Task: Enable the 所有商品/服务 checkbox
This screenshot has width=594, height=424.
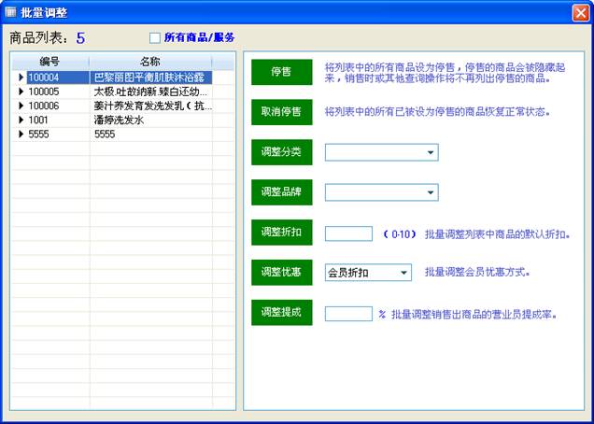Action: (x=155, y=38)
